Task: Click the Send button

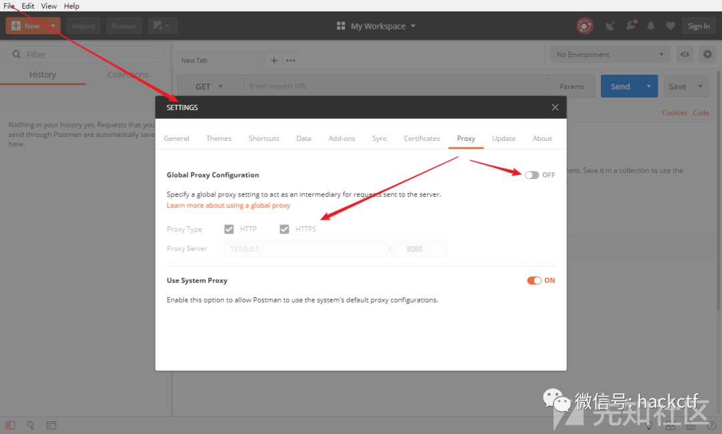Action: (620, 86)
